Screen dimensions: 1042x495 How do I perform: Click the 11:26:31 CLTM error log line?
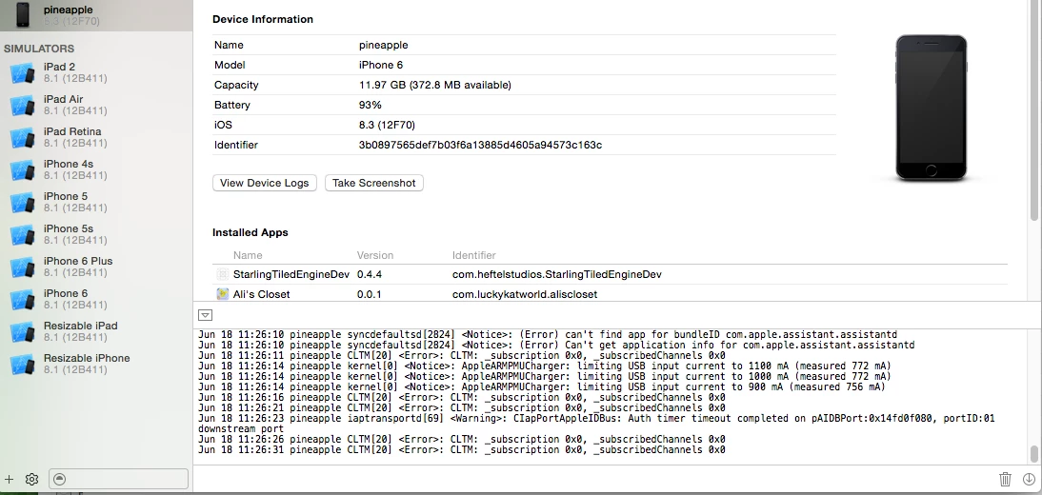[462, 450]
